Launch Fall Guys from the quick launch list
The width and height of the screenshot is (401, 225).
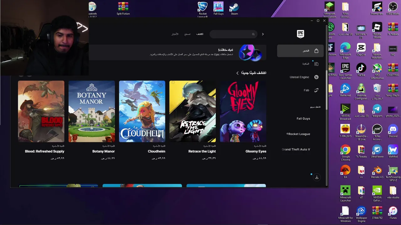[303, 118]
